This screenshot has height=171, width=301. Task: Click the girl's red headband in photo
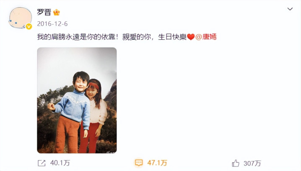click(x=94, y=85)
